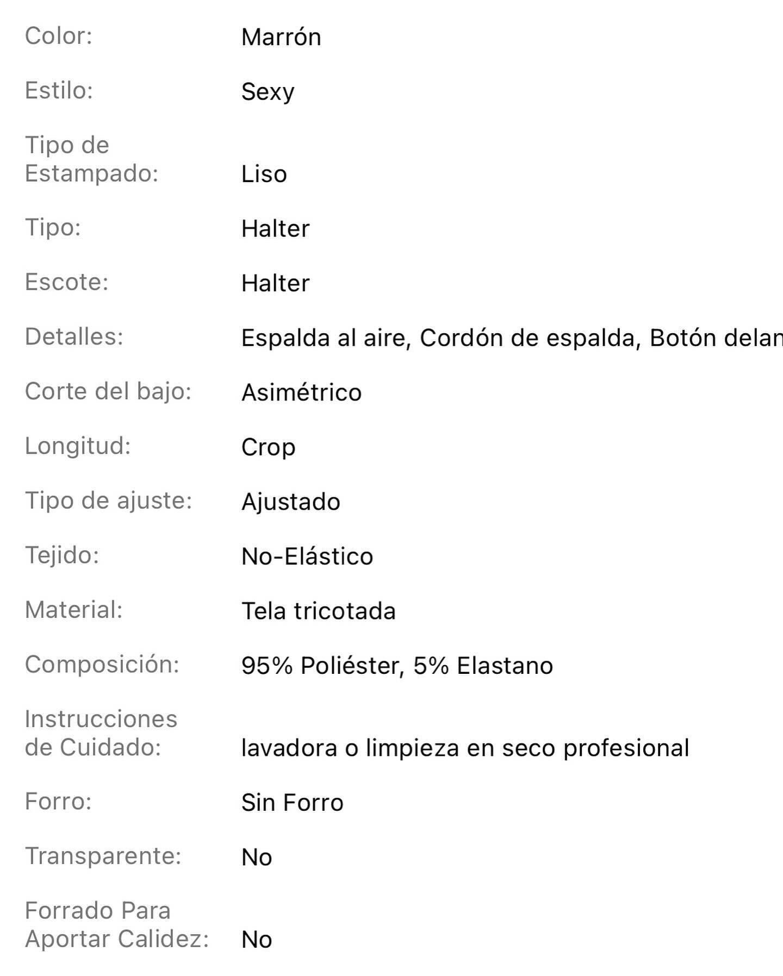Viewport: 783px width, 976px height.
Task: Tap the 'Sexy' style value
Action: click(268, 92)
